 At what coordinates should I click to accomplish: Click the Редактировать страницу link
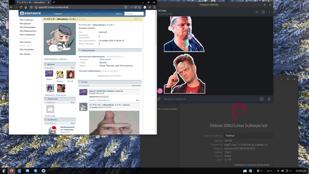tap(55, 59)
